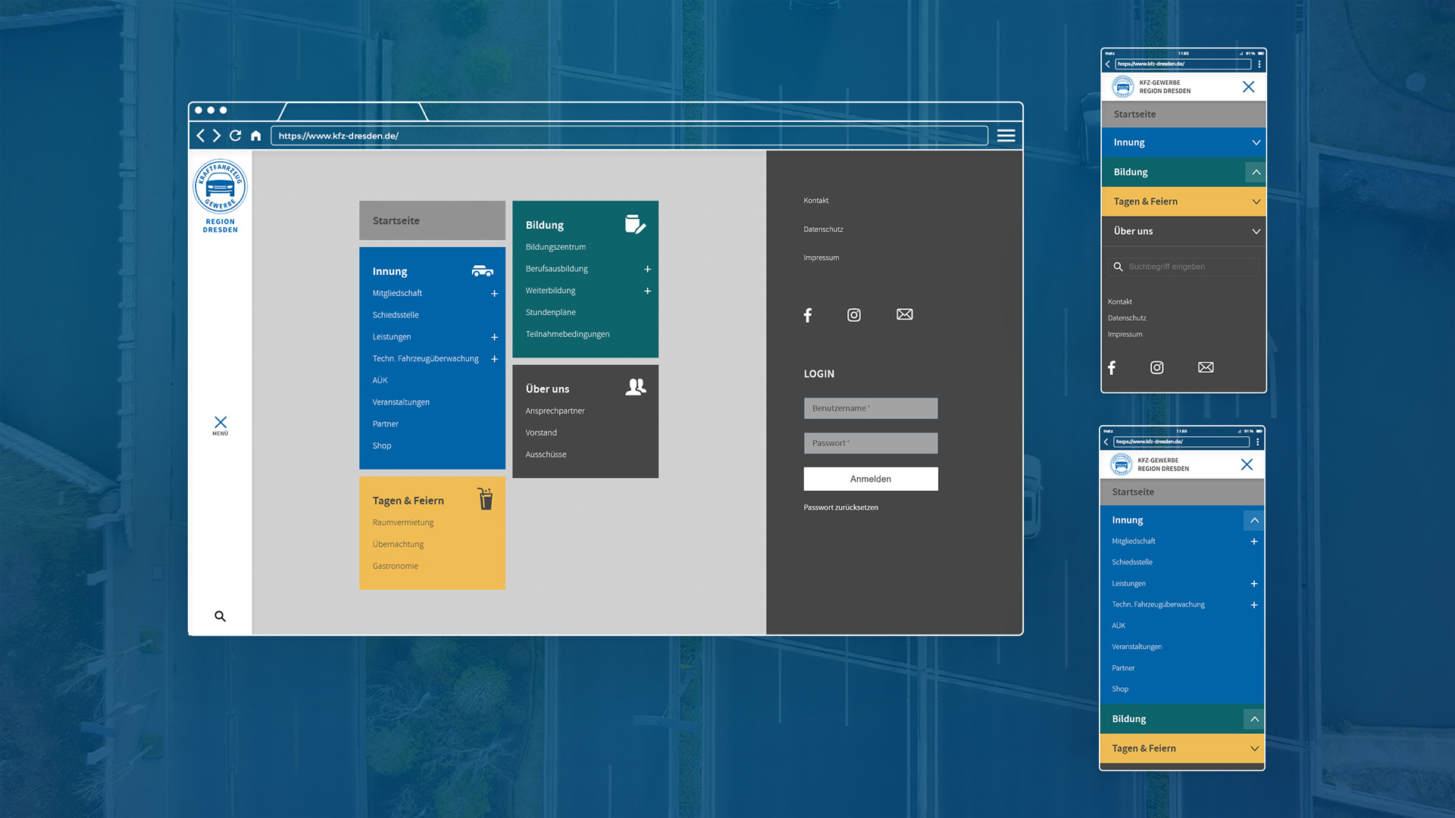This screenshot has width=1455, height=818.
Task: Click the Passwort zurücksetzen link
Action: coord(840,507)
